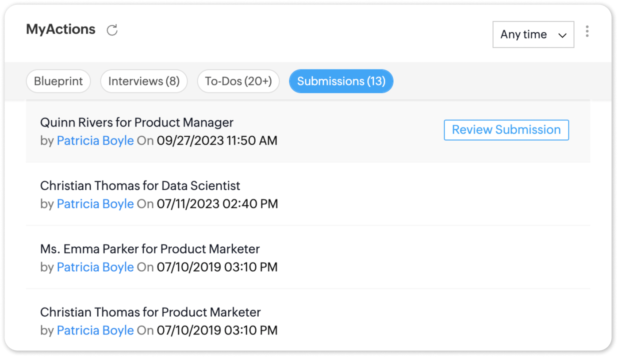618x357 pixels.
Task: Open Patricia Boyle link under Quinn Rivers
Action: (x=95, y=141)
